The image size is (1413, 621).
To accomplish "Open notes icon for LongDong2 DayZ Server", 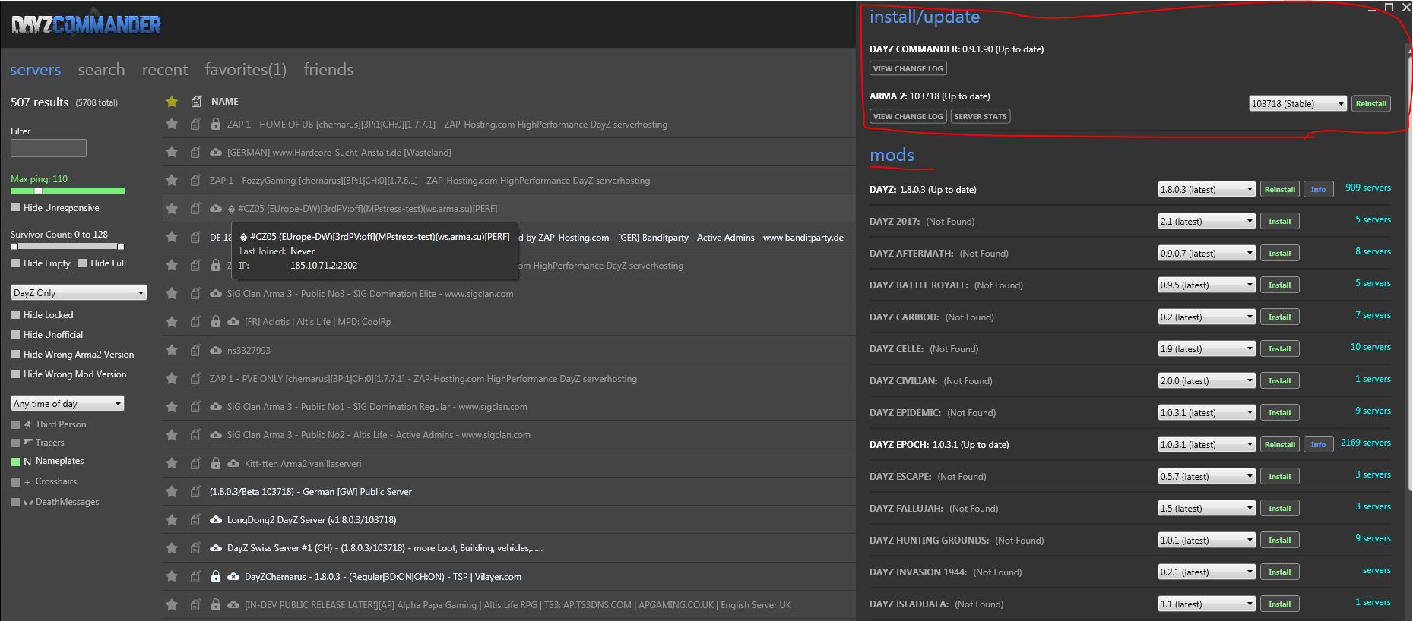I will click(195, 520).
